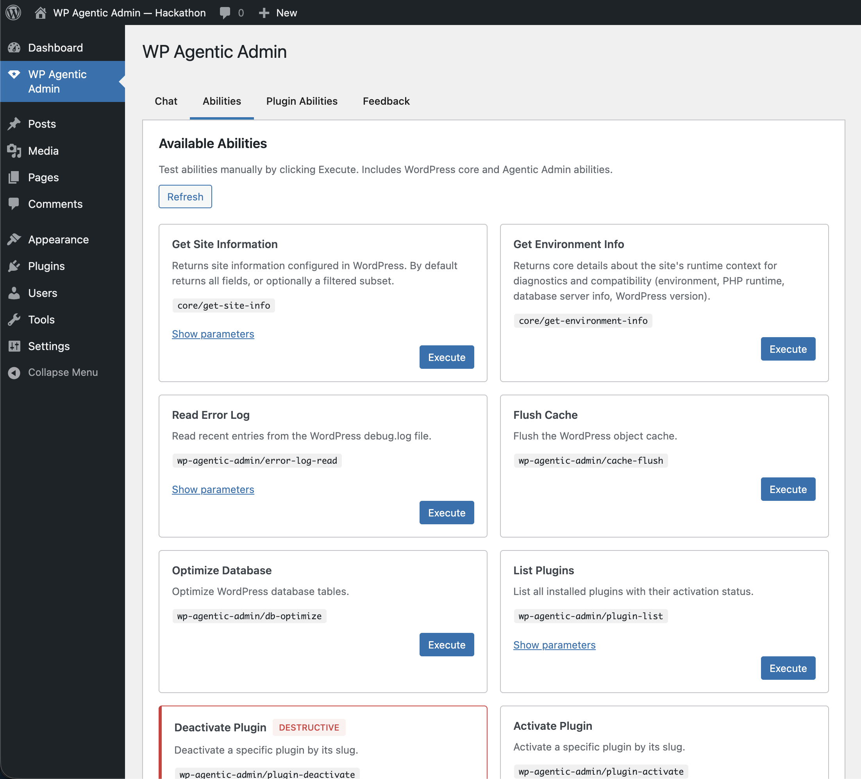861x779 pixels.
Task: Open comments via the speech bubble icon
Action: 225,13
